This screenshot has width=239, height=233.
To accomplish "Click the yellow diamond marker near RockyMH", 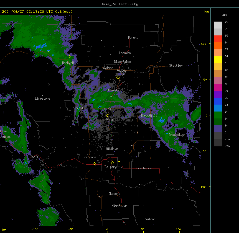I will pos(69,56).
